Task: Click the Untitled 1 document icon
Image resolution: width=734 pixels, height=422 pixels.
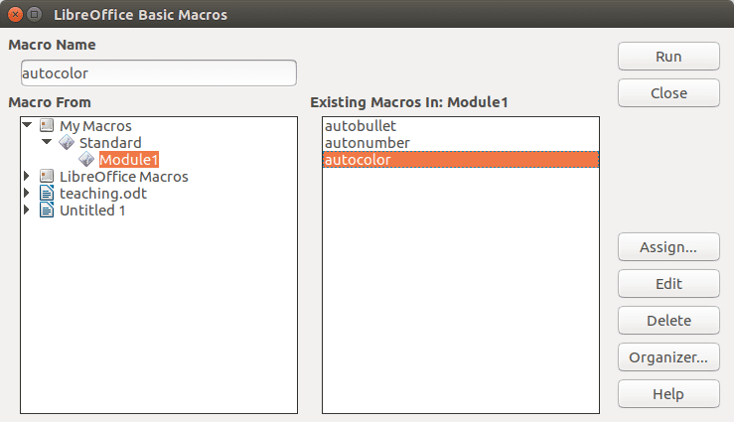Action: pos(47,211)
